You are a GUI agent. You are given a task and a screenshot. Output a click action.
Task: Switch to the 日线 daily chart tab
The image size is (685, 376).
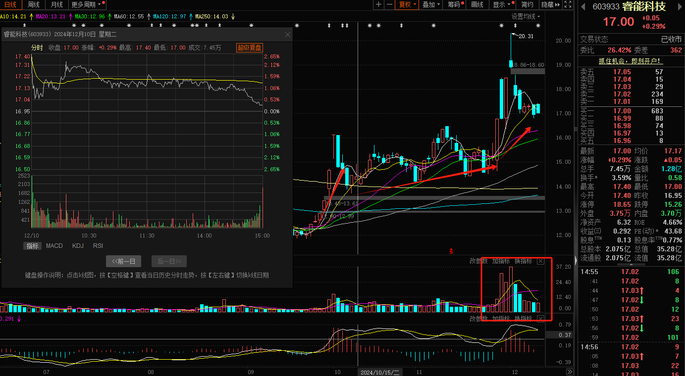point(10,4)
